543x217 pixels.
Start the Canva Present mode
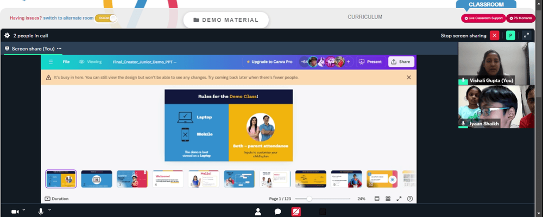(x=370, y=62)
